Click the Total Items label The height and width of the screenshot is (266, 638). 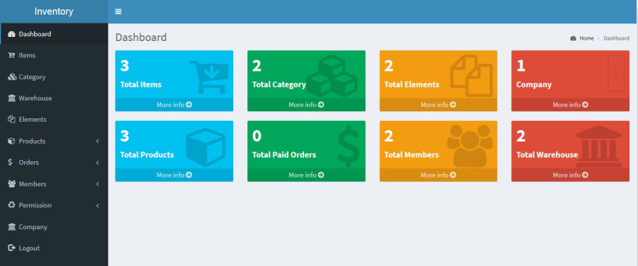click(141, 84)
